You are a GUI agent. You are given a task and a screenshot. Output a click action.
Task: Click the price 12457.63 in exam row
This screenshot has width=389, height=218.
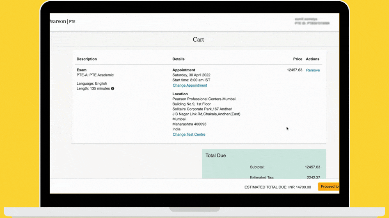point(295,70)
